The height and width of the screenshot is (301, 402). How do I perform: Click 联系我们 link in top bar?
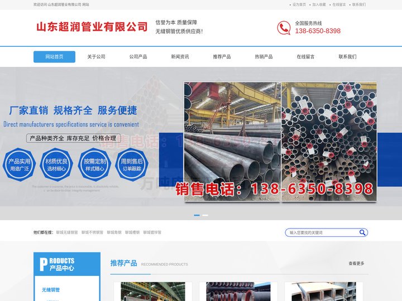point(358,4)
